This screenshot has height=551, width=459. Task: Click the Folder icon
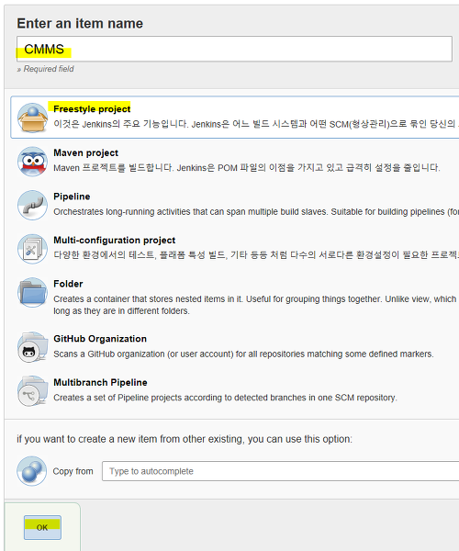point(32,292)
